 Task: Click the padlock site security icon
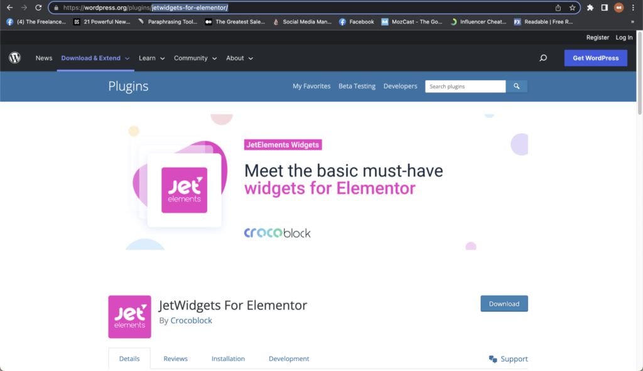click(x=56, y=8)
